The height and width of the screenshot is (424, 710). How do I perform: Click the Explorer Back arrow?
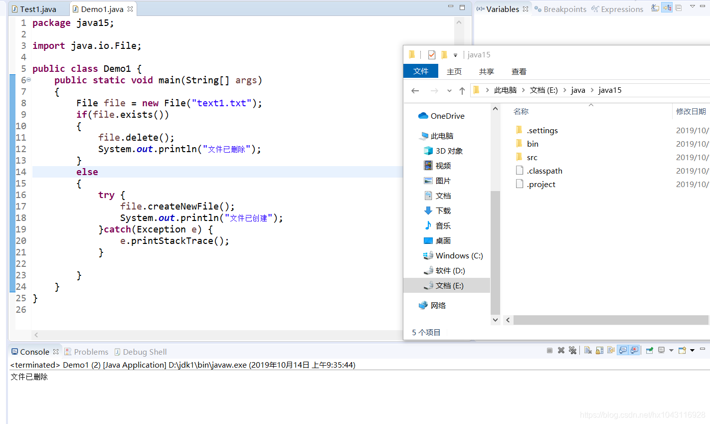coord(415,90)
